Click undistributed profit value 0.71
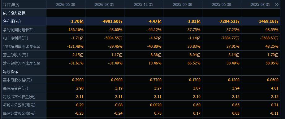285x119 pixels. click(x=275, y=105)
